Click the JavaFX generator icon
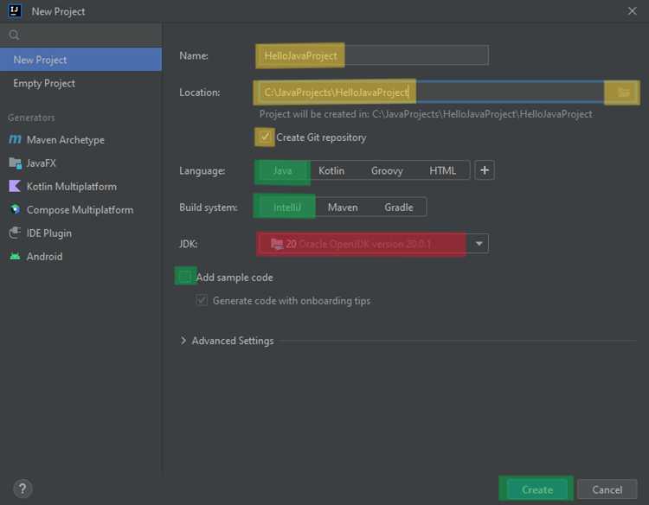The height and width of the screenshot is (505, 649). coord(15,163)
